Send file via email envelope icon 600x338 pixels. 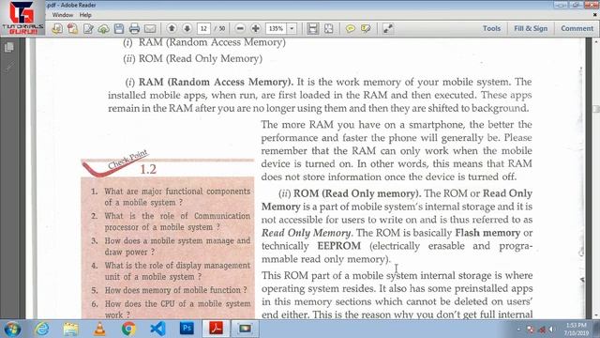tap(150, 29)
